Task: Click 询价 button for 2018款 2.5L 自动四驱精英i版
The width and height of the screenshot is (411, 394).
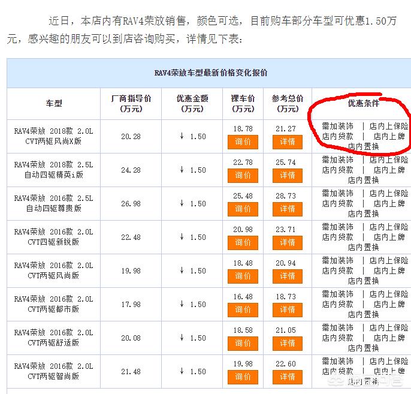Action: (x=243, y=176)
